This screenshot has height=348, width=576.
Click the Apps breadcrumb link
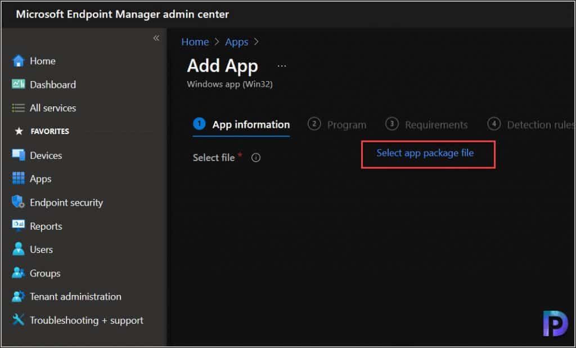point(237,42)
